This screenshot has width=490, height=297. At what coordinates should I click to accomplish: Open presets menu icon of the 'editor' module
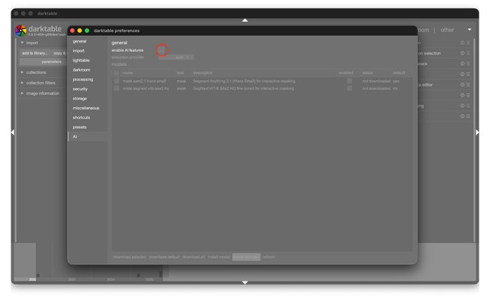(468, 84)
